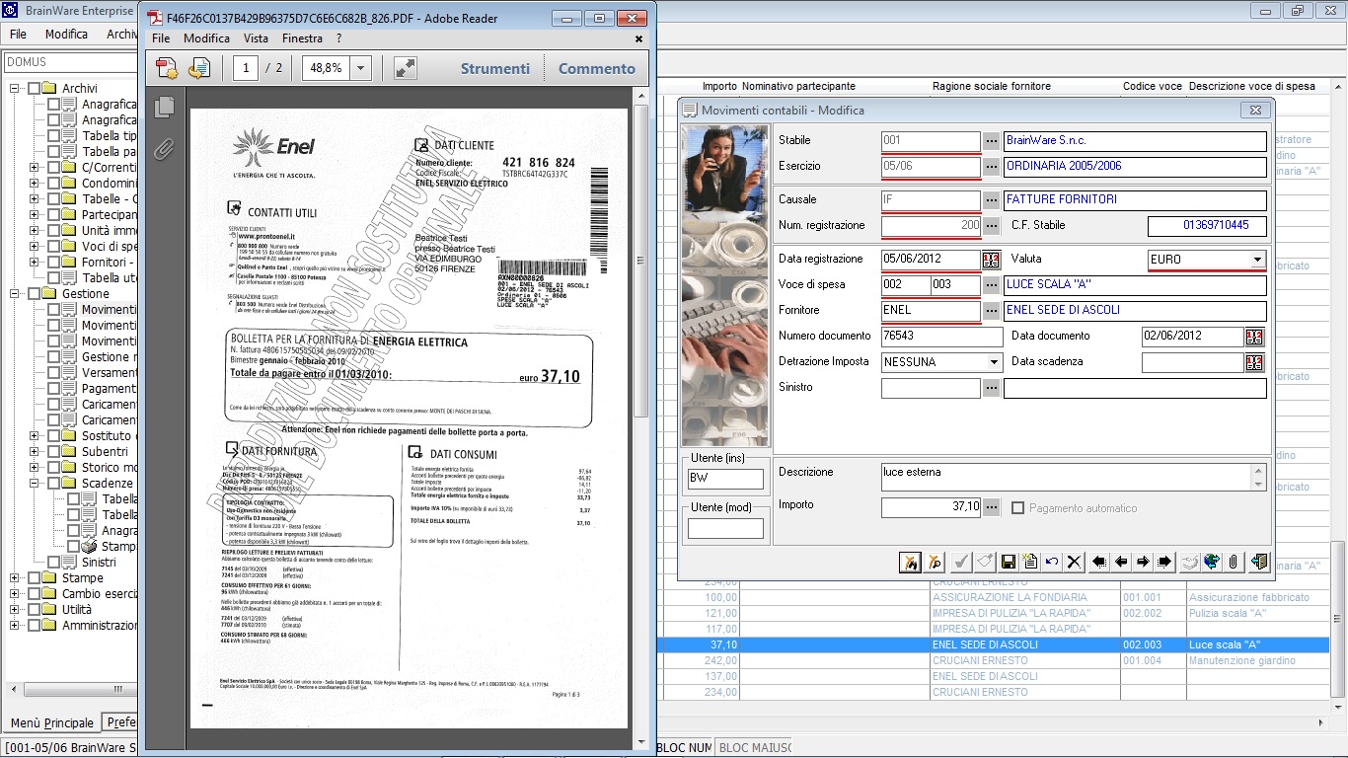Open the BrainWare Modifica menu
This screenshot has width=1348, height=758.
(66, 34)
